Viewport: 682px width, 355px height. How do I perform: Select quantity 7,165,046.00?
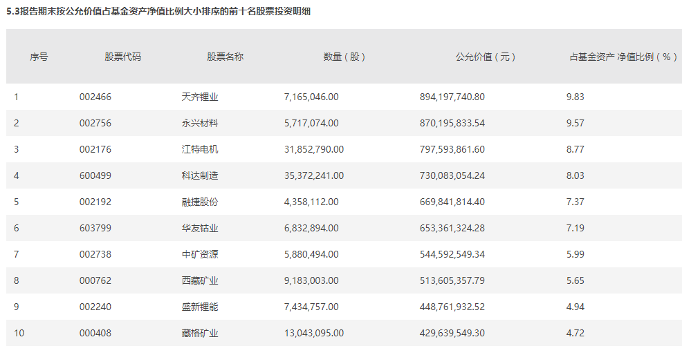pyautogui.click(x=311, y=97)
